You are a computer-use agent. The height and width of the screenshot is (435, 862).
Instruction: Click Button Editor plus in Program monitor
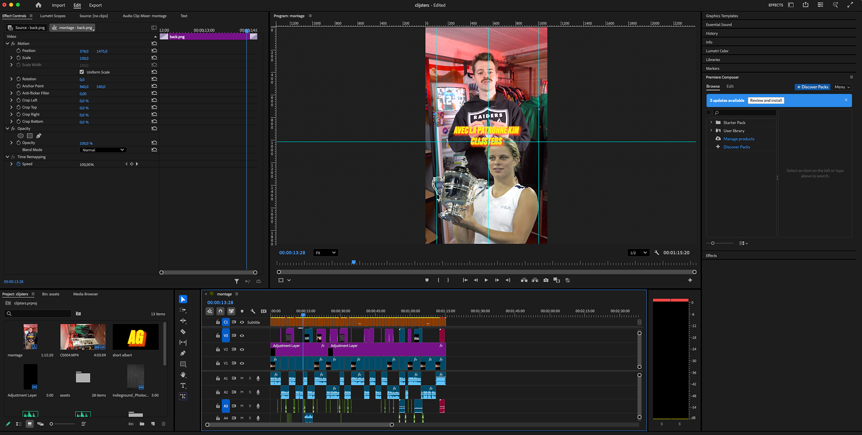point(690,280)
